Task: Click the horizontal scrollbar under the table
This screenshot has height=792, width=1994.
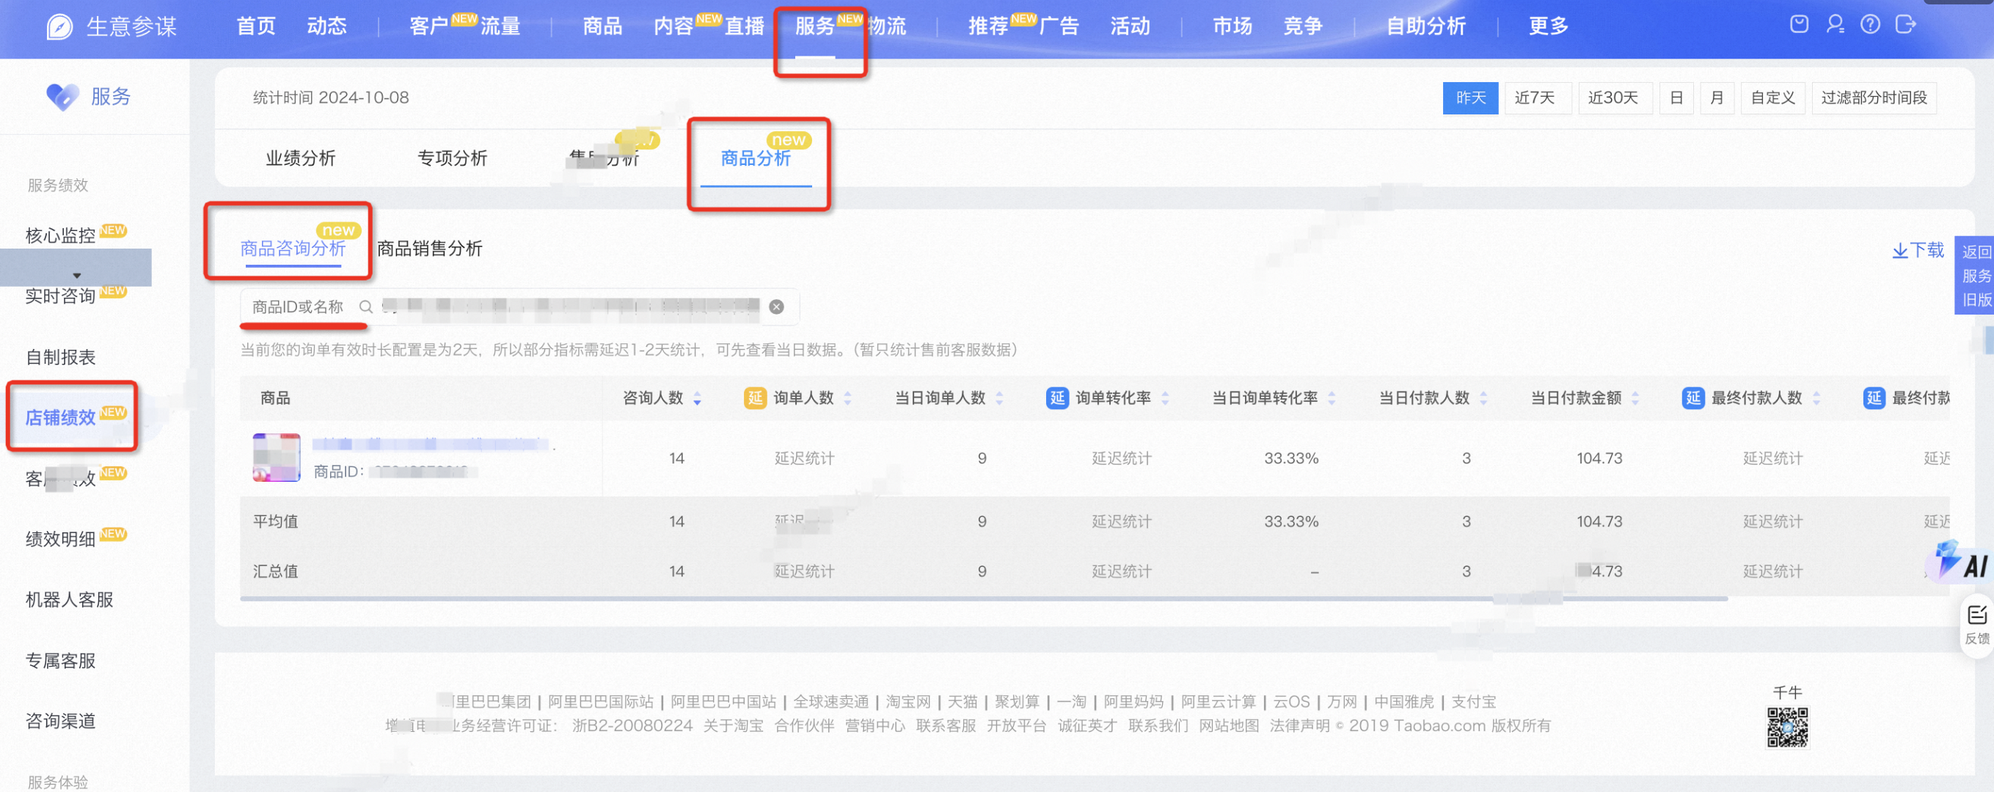Action: (x=983, y=598)
